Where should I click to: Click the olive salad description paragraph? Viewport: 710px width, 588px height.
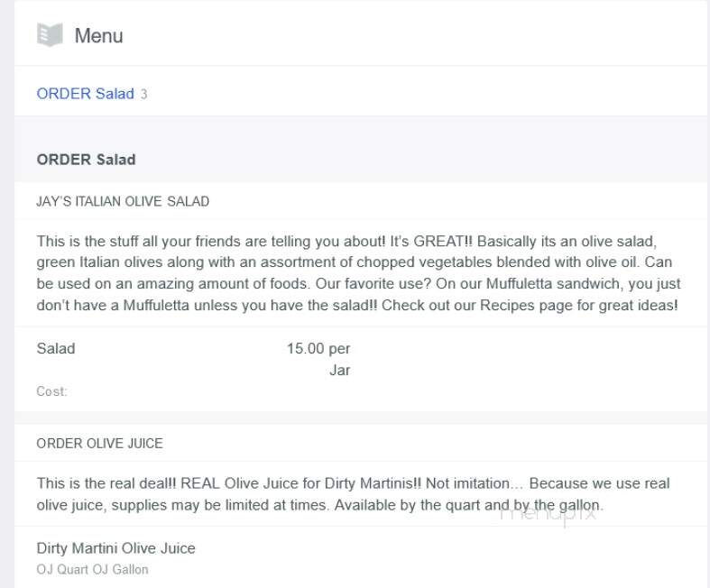coord(358,273)
